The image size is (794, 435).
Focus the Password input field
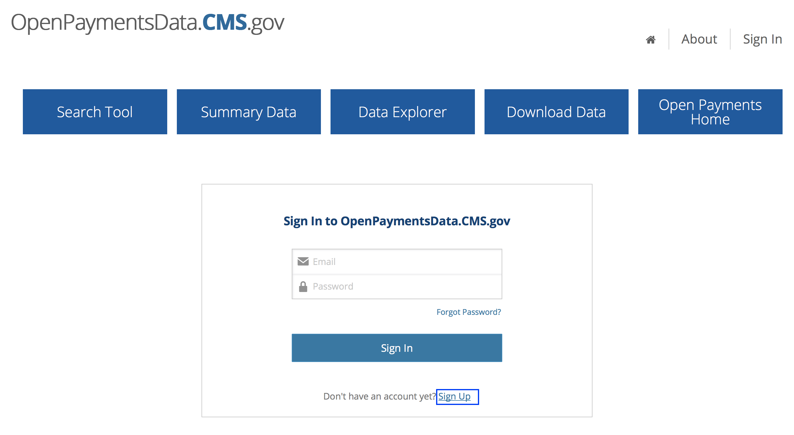(x=397, y=286)
